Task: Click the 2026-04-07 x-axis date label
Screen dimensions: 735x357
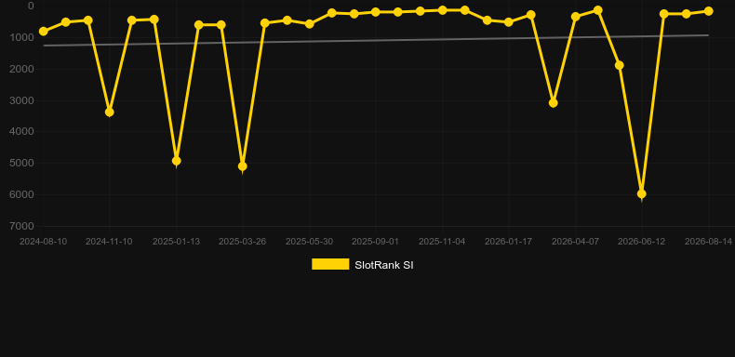Action: [x=575, y=242]
